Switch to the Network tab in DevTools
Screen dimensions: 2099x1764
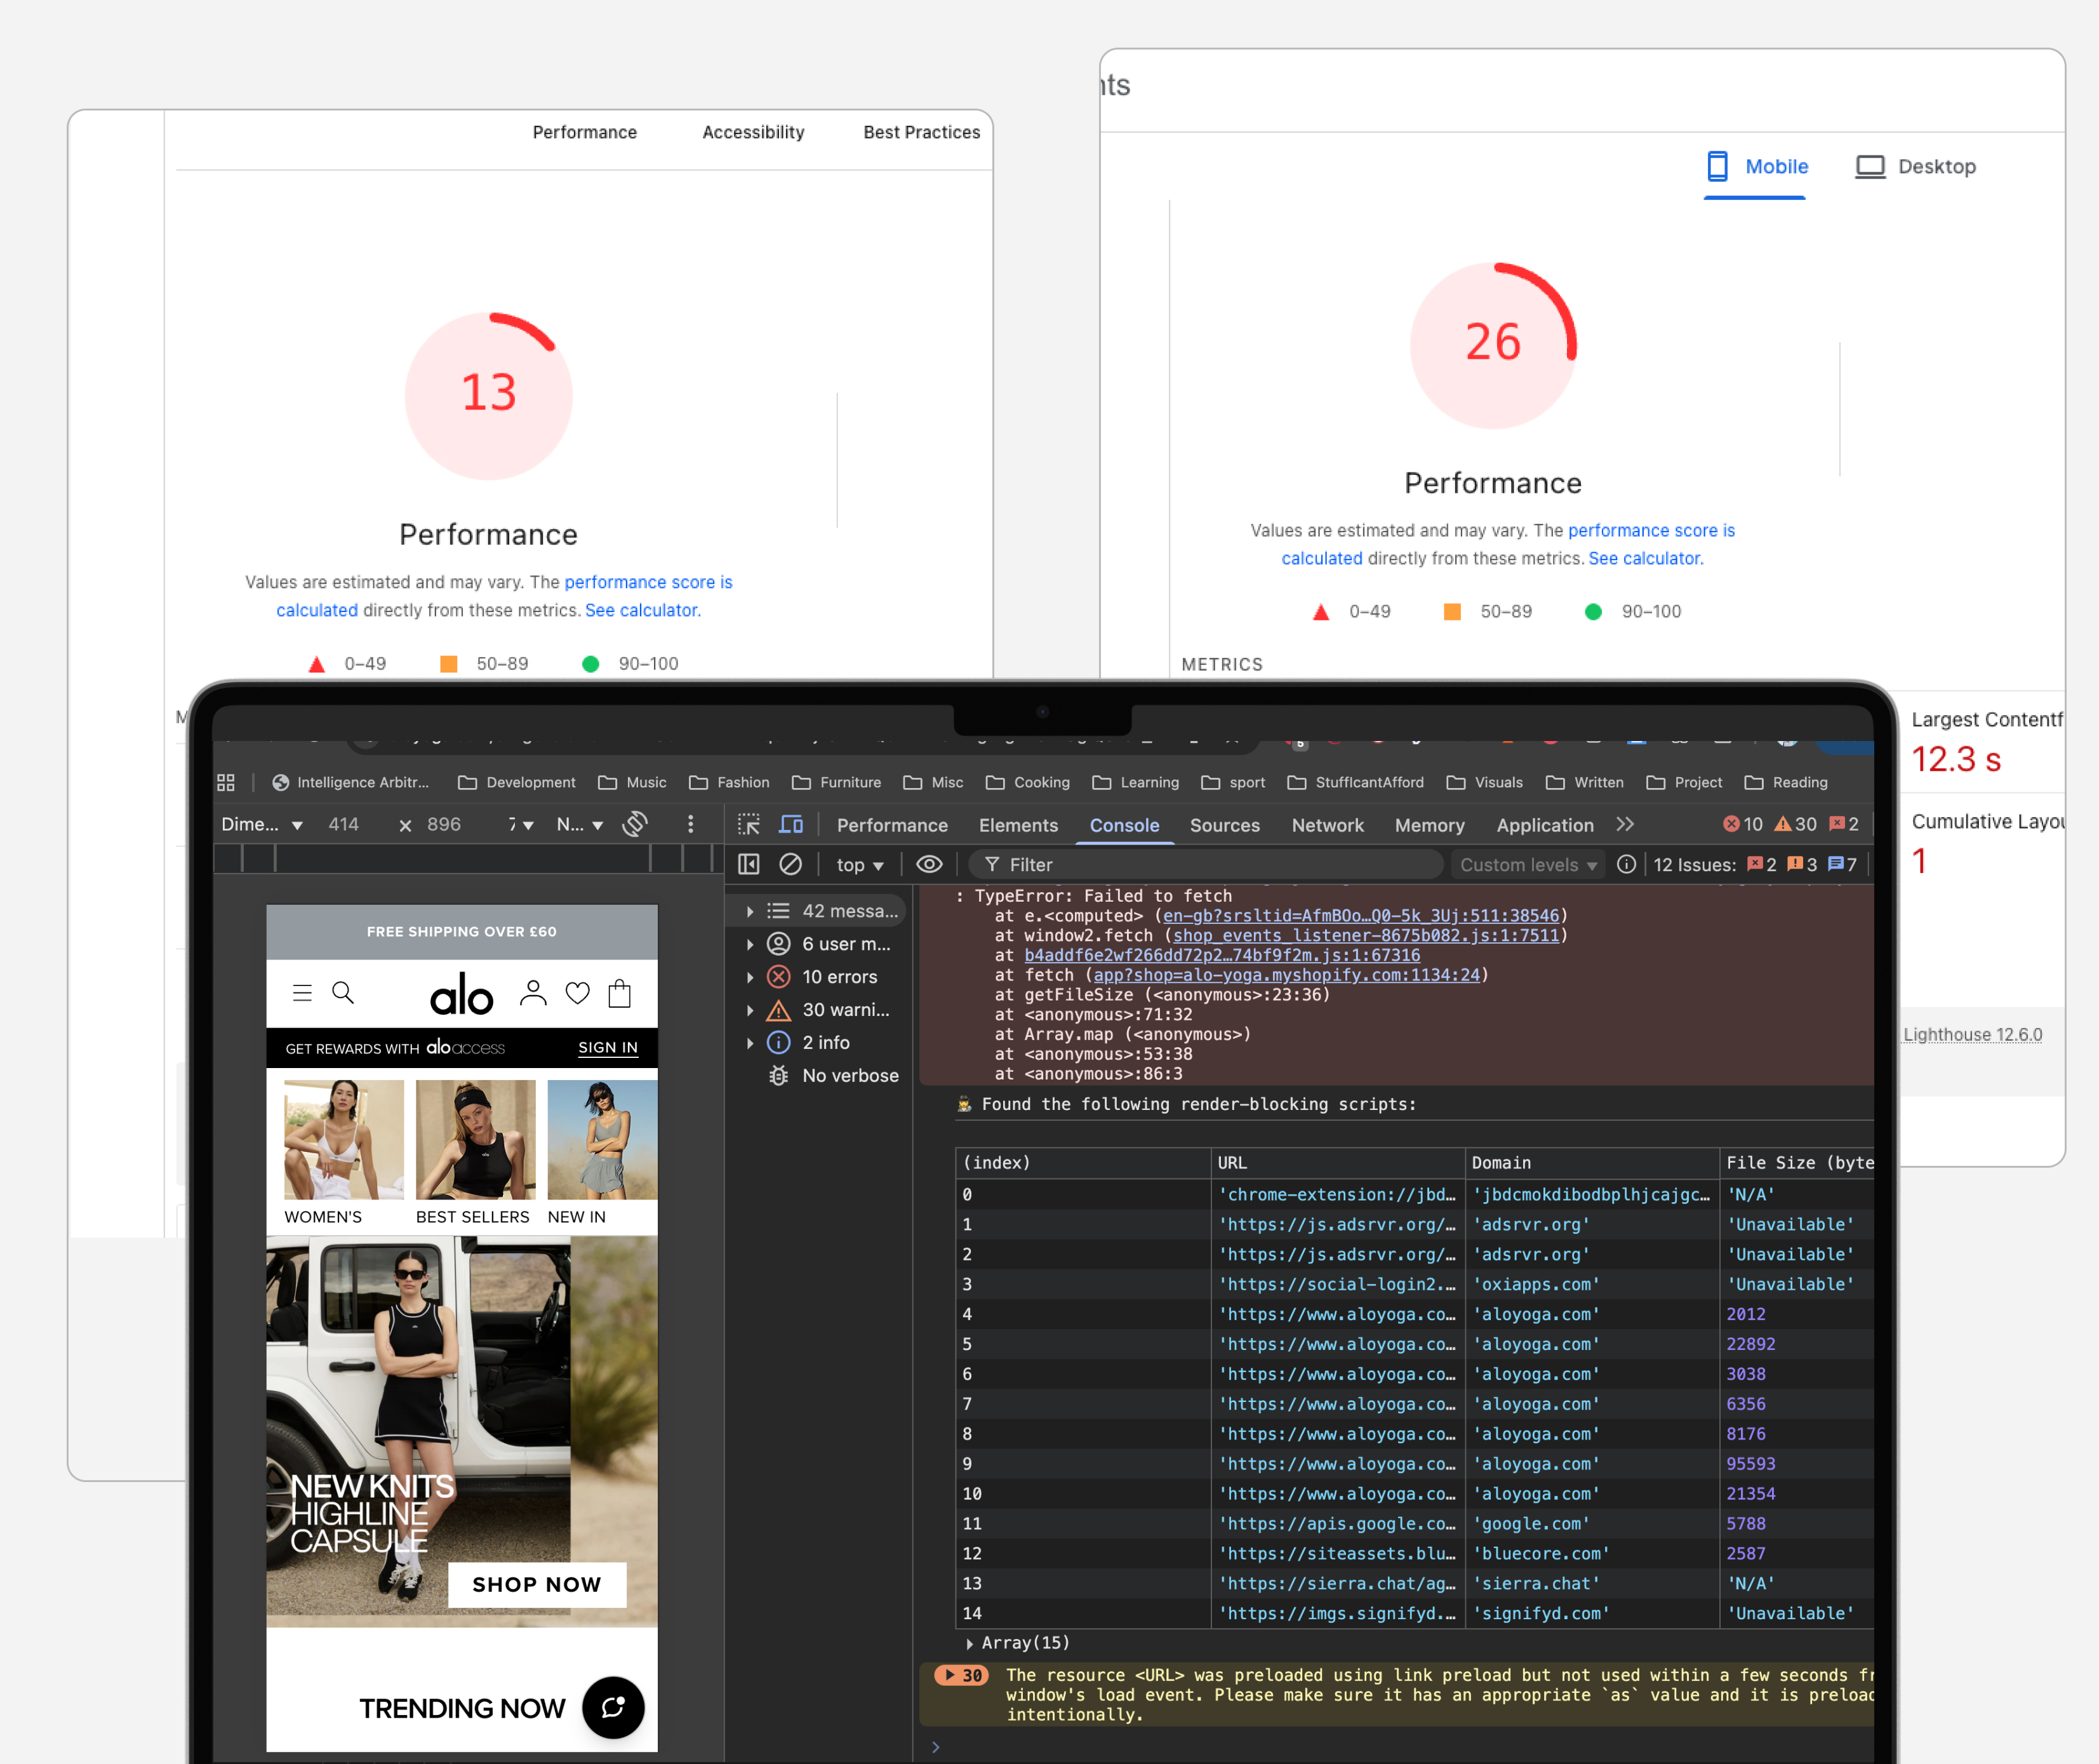(x=1327, y=825)
